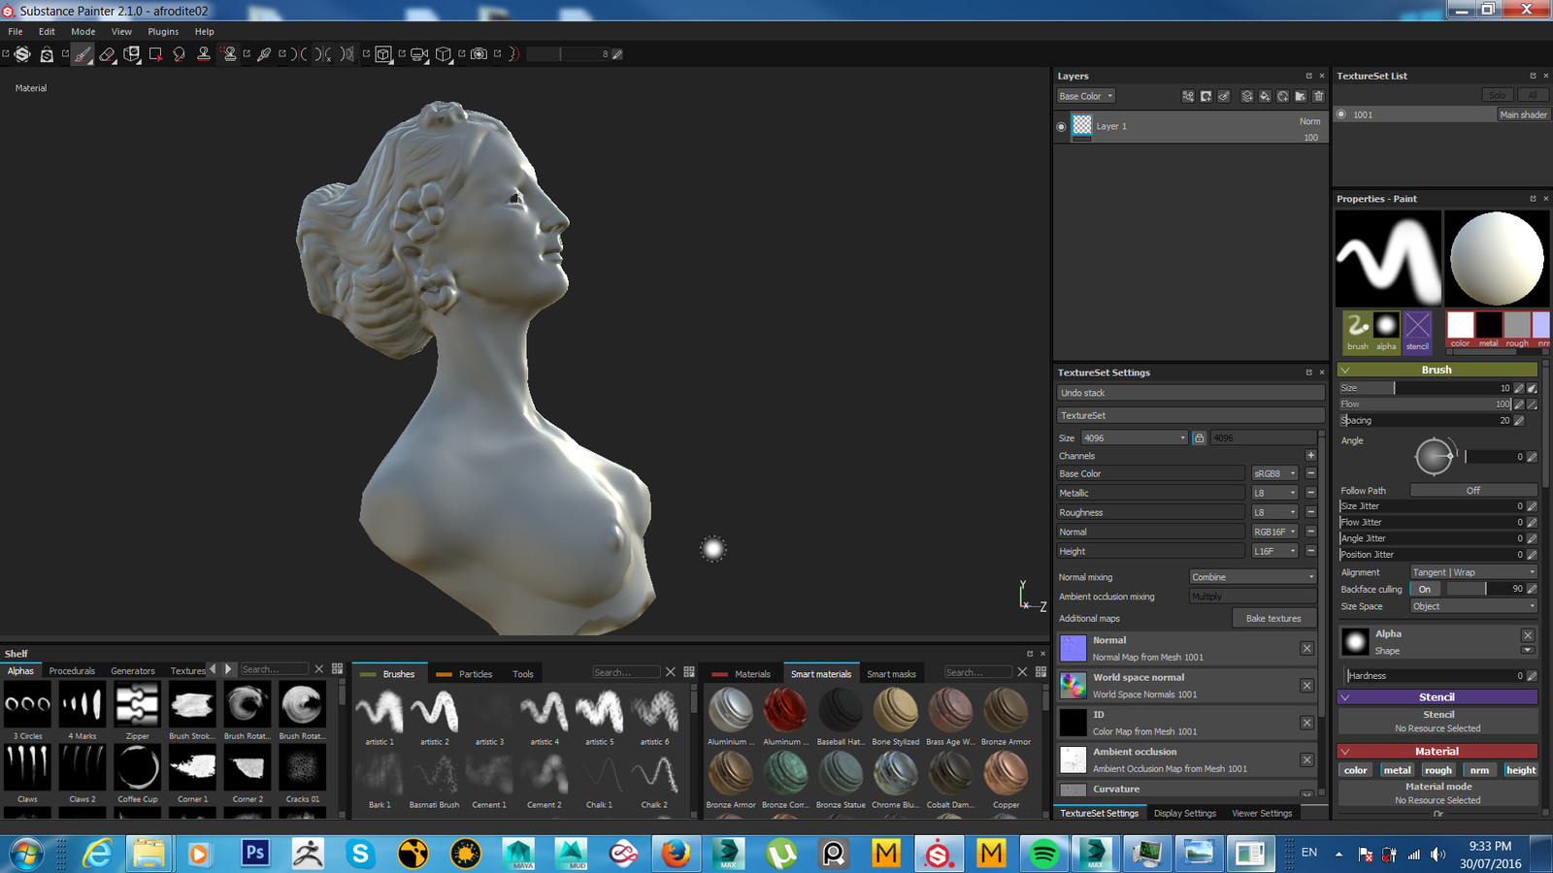Open the Normal mixing Combine dropdown

pos(1253,577)
